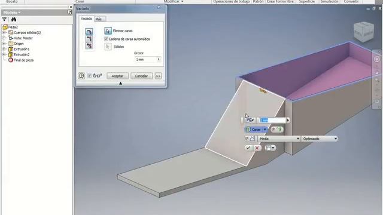The height and width of the screenshot is (215, 383).
Task: Click the >> expand dialog button
Action: (158, 76)
